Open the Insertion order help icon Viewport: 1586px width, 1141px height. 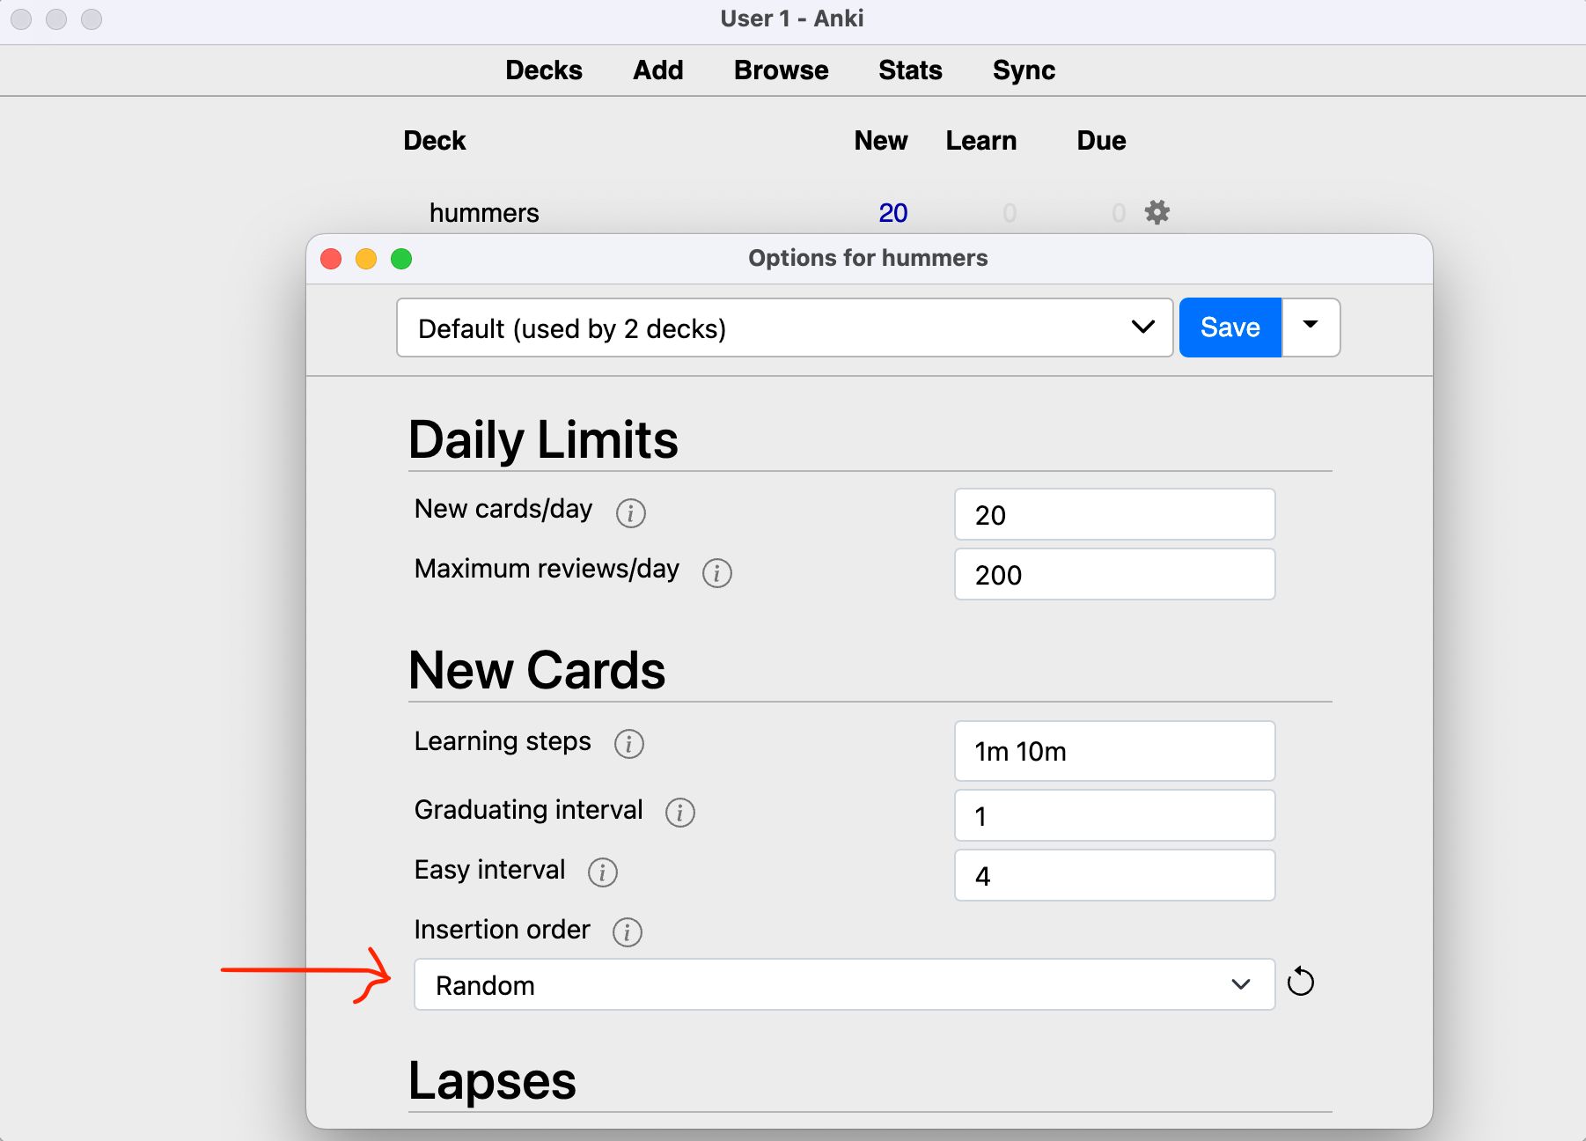[628, 932]
